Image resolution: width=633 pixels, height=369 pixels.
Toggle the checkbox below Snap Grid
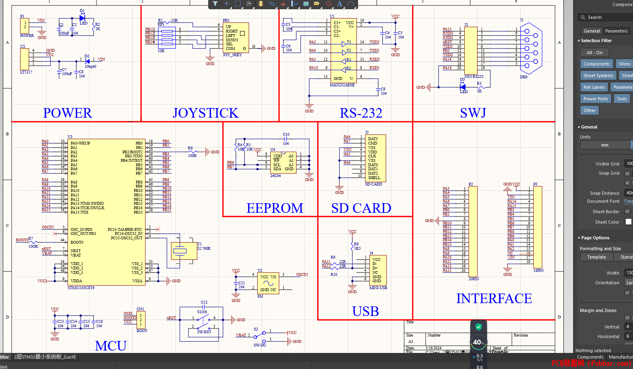pyautogui.click(x=627, y=182)
